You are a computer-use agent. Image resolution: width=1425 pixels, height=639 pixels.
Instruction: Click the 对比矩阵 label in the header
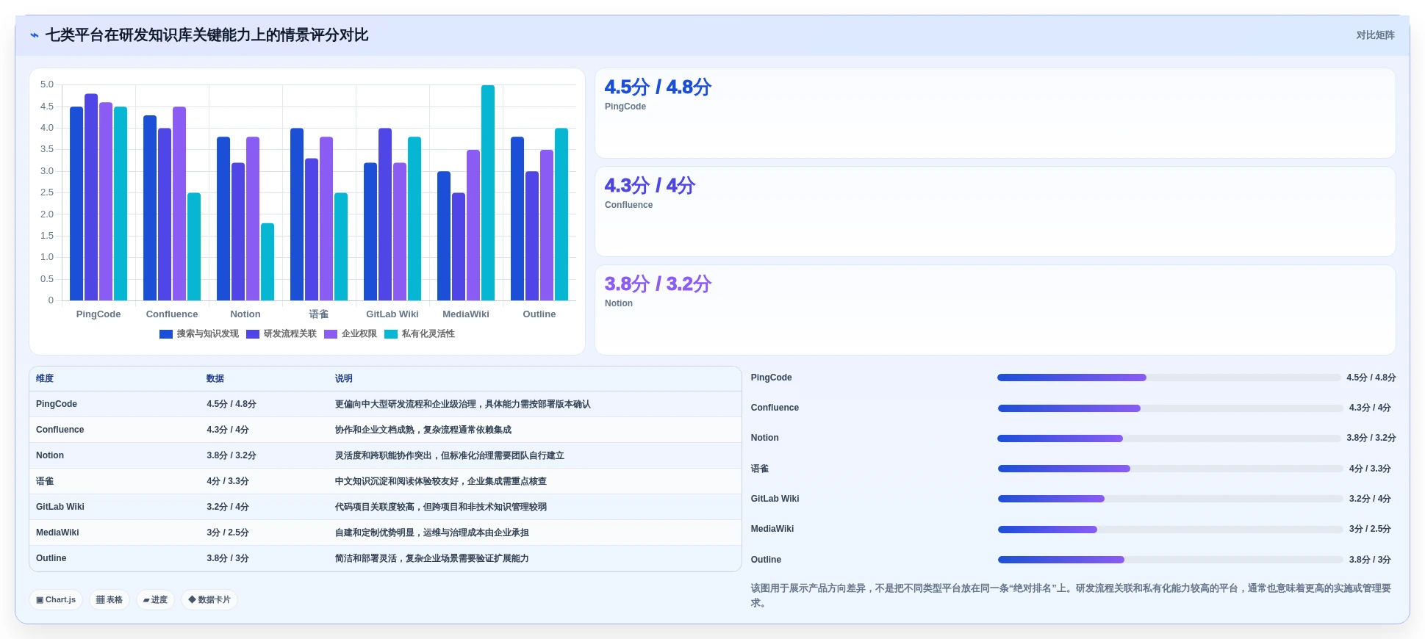coord(1375,35)
